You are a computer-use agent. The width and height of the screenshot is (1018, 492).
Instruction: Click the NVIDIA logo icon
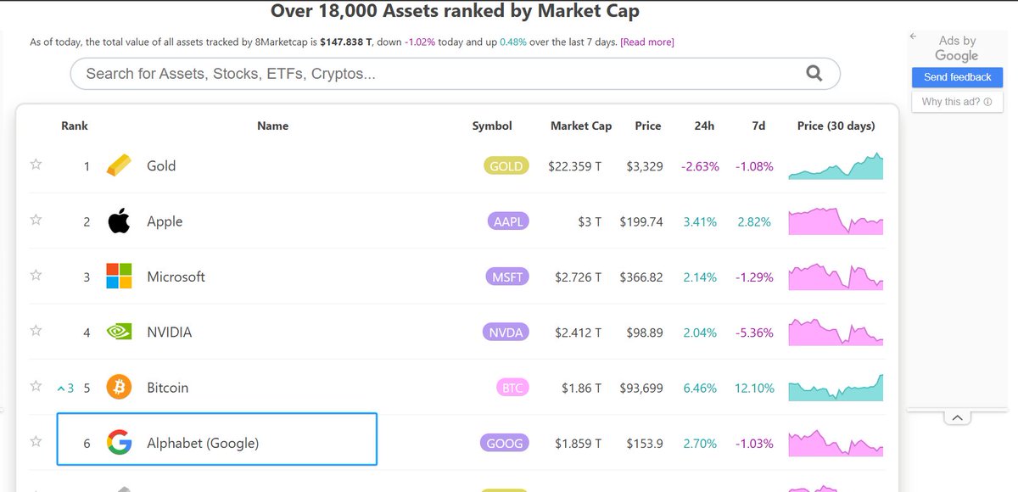click(x=118, y=332)
